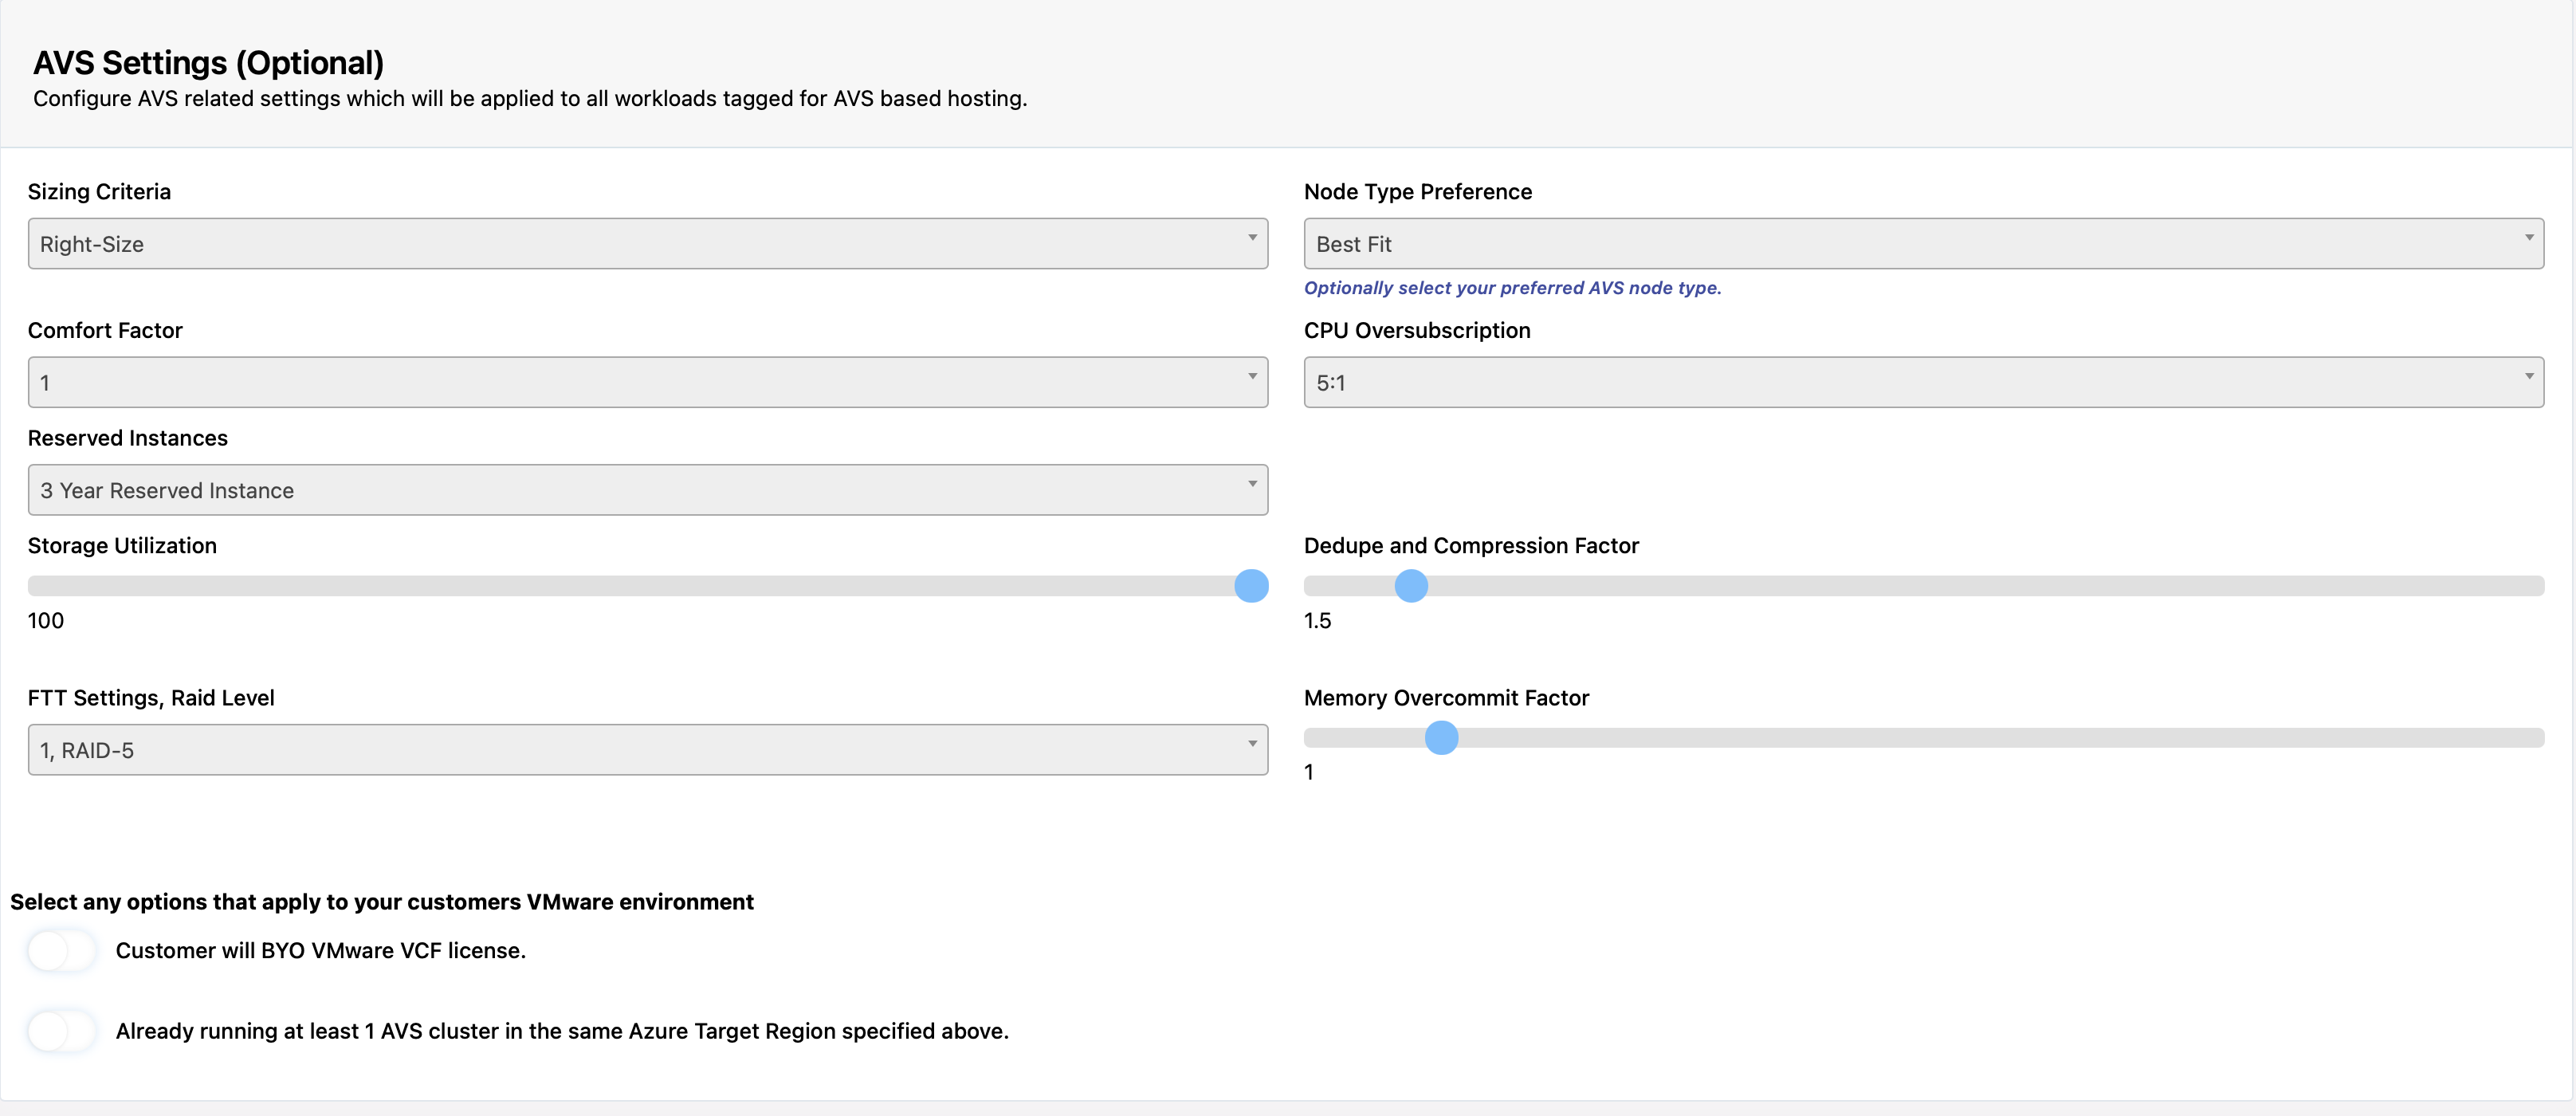
Task: Open the CPU Oversubscription dropdown
Action: tap(1923, 382)
